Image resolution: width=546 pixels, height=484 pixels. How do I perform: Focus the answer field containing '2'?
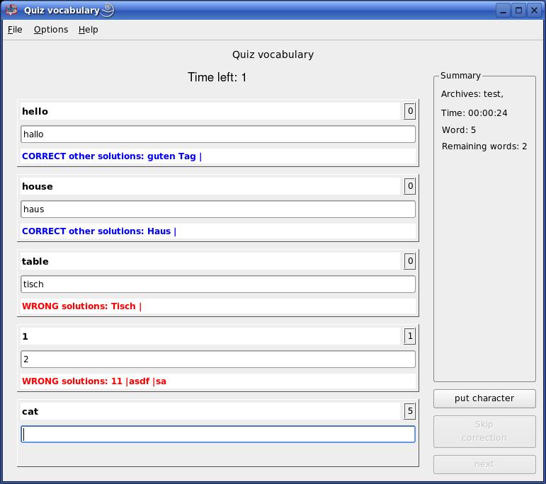point(218,359)
